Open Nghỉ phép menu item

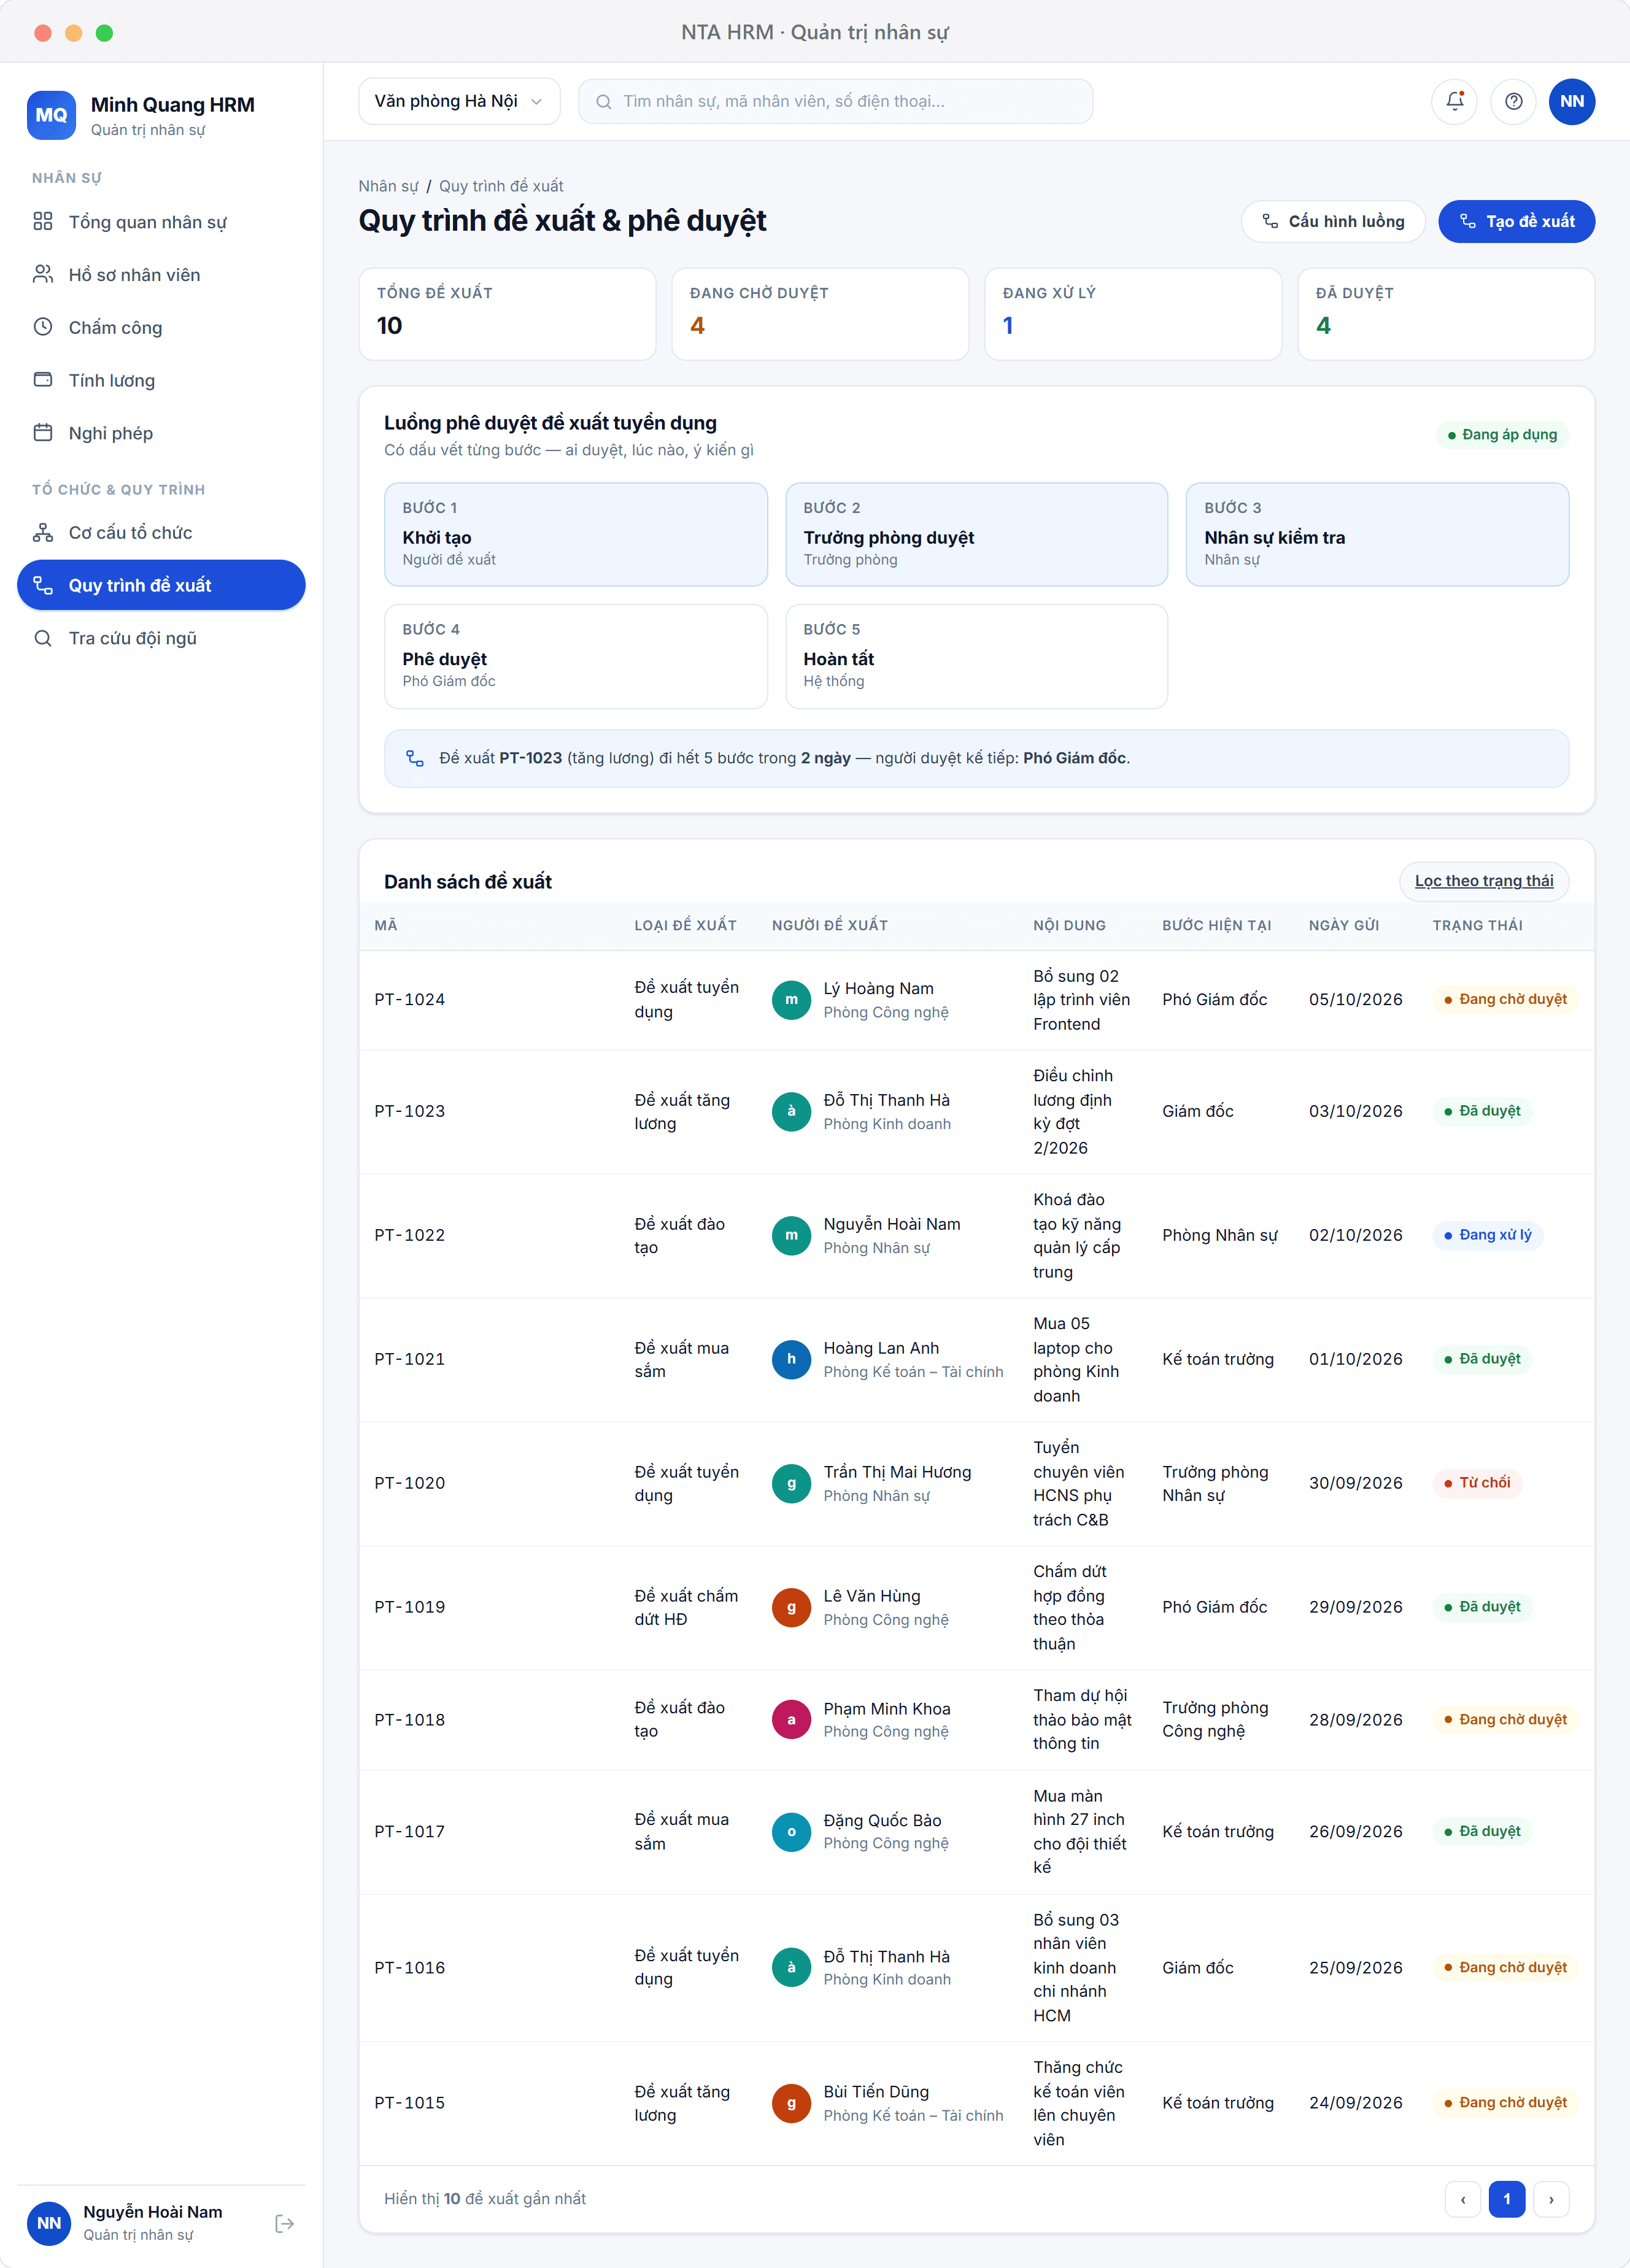pyautogui.click(x=161, y=433)
